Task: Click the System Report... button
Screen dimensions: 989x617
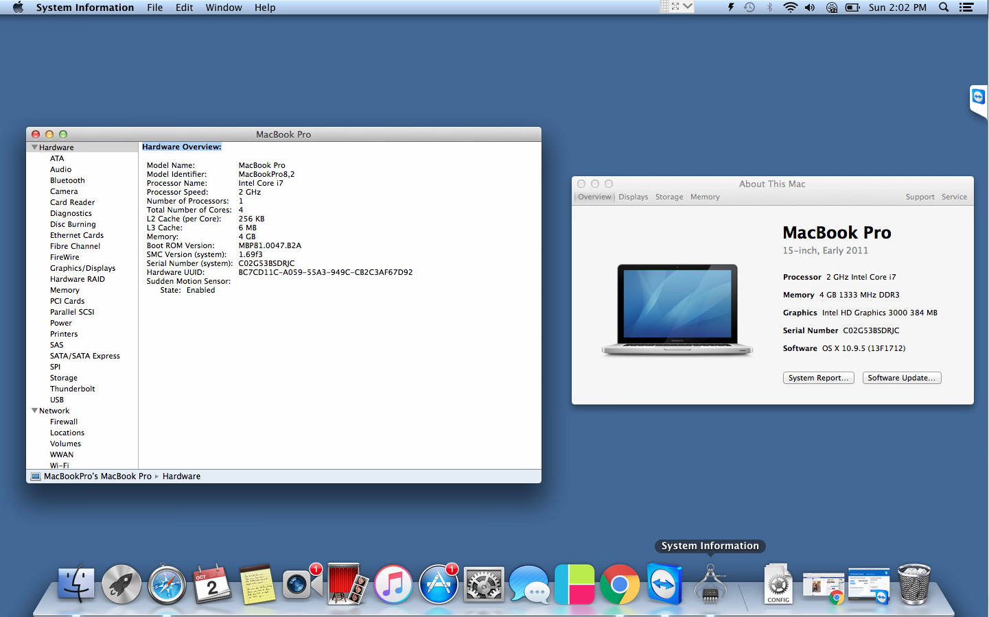Action: 818,378
